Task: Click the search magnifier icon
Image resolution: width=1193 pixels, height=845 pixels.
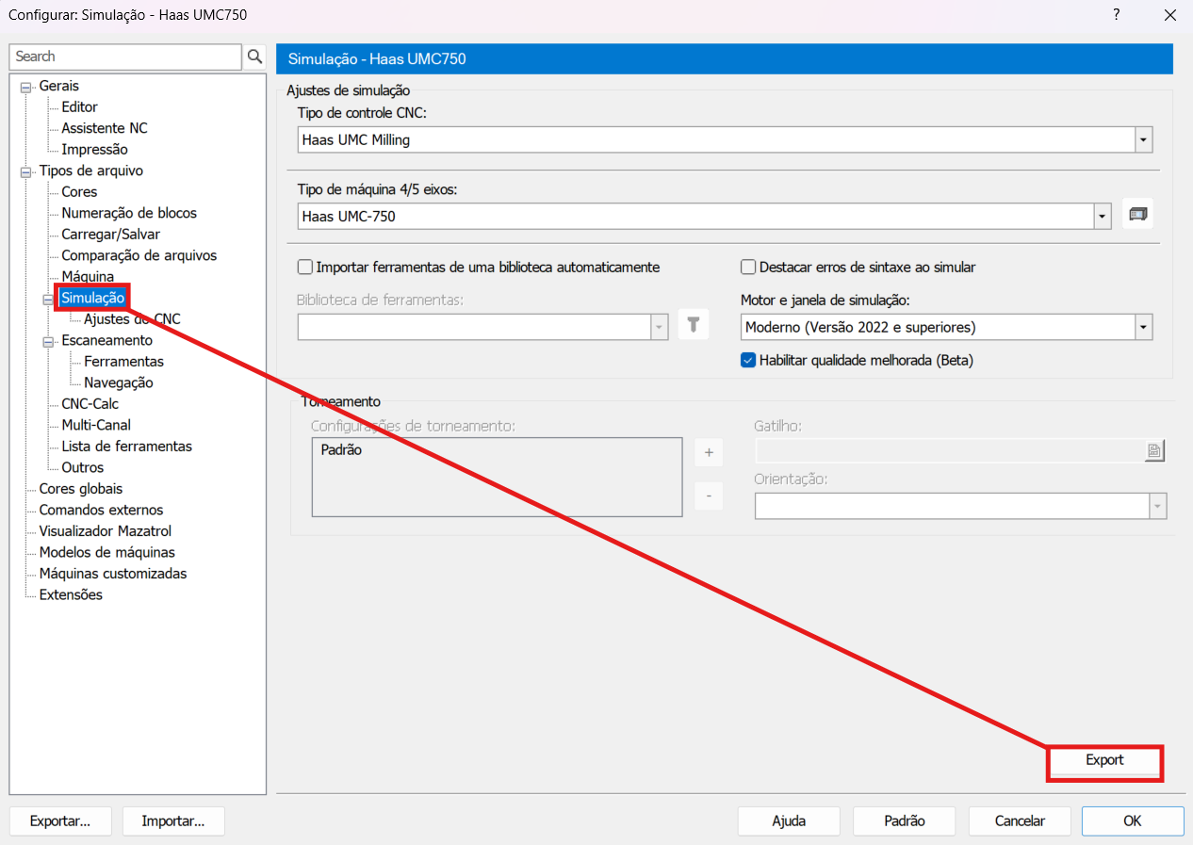Action: point(254,57)
